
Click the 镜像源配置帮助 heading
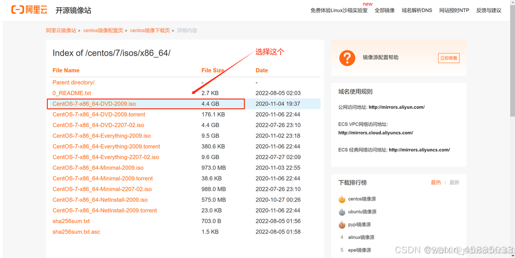[x=380, y=58]
